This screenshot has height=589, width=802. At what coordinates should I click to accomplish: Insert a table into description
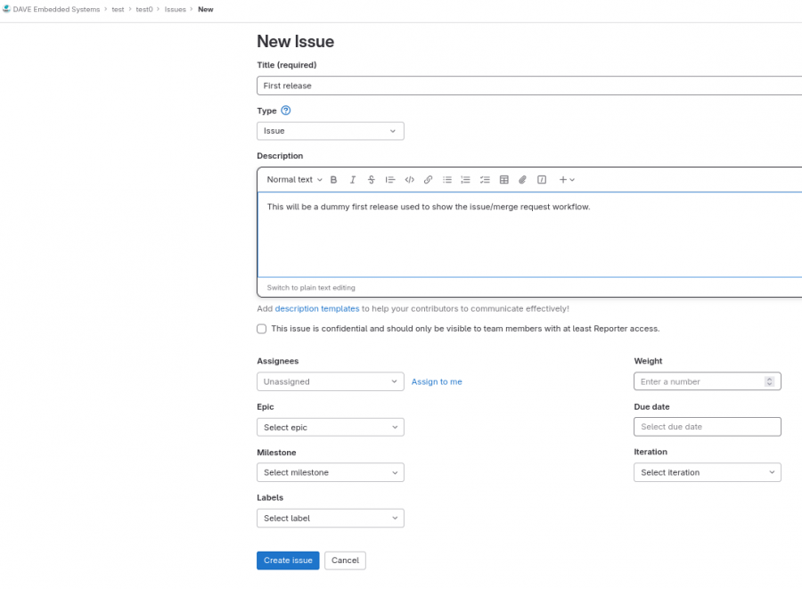(x=503, y=180)
